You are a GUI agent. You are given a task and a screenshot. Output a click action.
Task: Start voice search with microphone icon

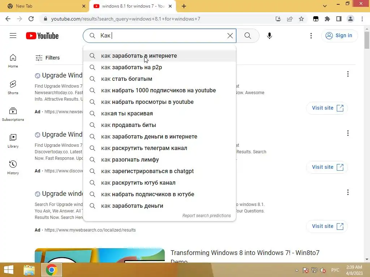(269, 36)
